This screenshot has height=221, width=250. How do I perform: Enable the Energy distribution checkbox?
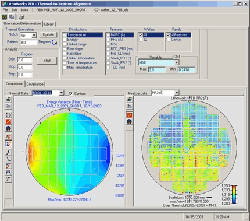click(x=65, y=40)
